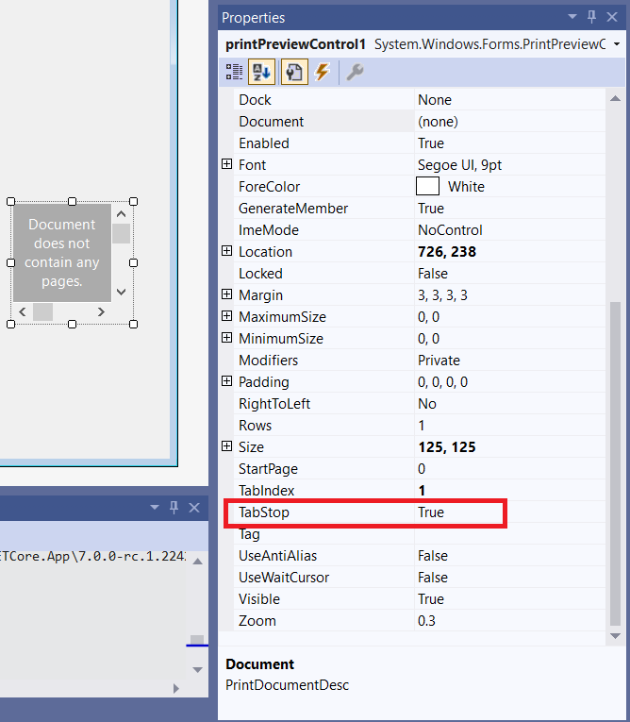
Task: Expand the MaximumSize property
Action: pos(226,315)
